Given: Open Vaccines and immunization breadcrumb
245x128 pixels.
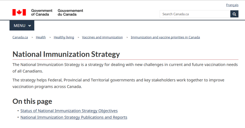Looking at the screenshot, I should [x=102, y=37].
